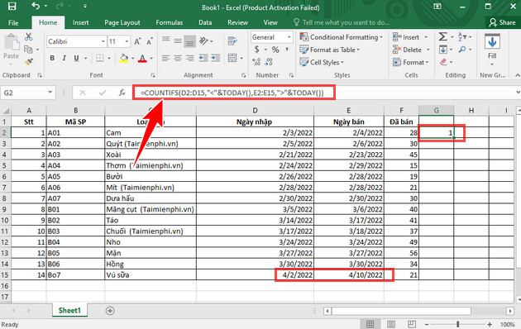This screenshot has height=329, width=521.
Task: Click the Format Painter brush icon
Action: 29,62
